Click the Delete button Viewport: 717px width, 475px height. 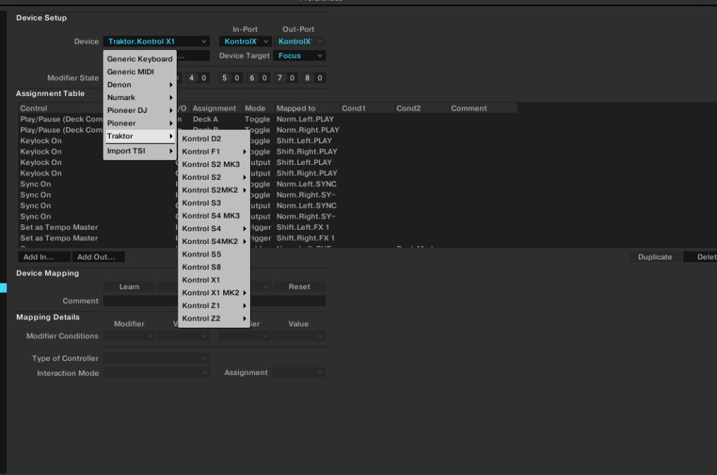[x=701, y=257]
